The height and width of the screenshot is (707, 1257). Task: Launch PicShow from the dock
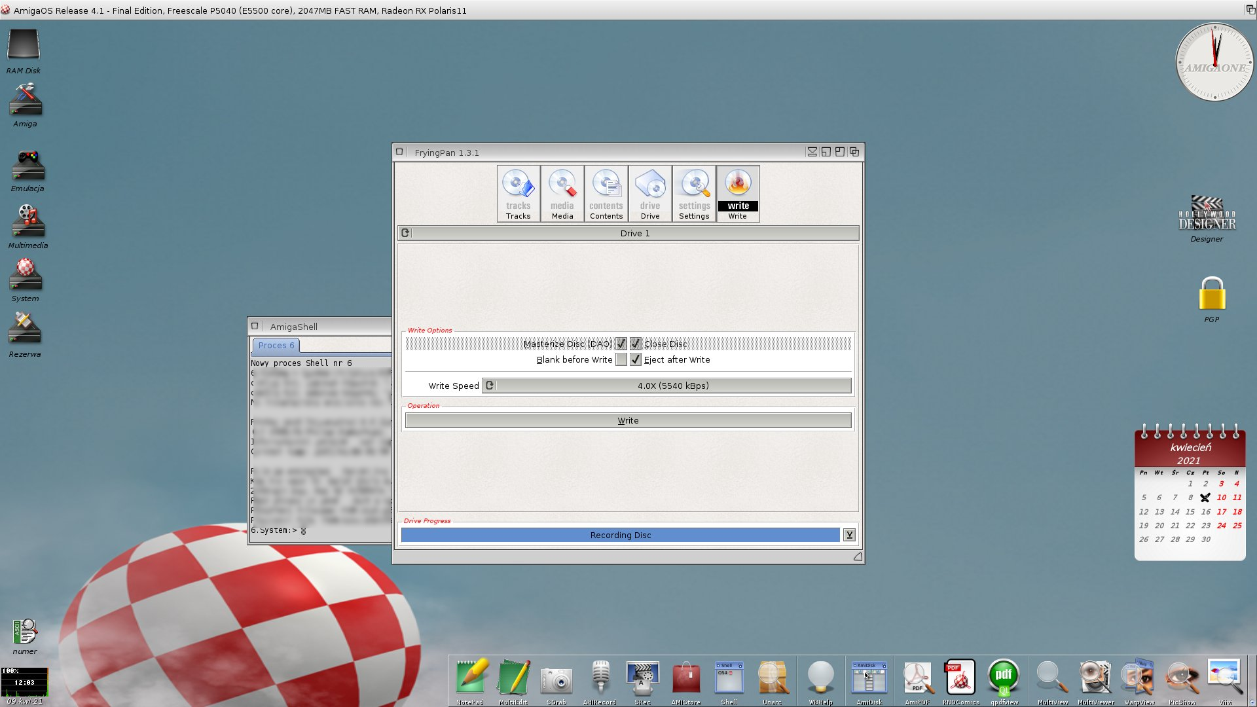1182,681
